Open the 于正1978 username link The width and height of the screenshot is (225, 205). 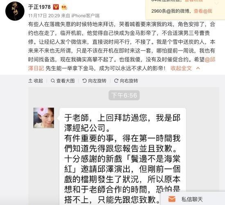tap(39, 7)
